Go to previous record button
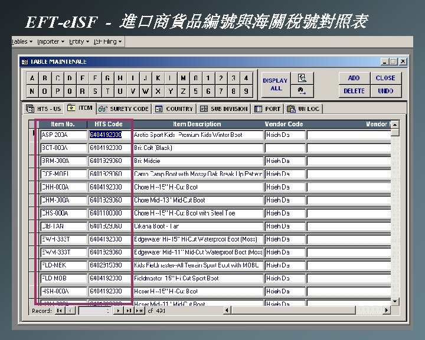 click(x=70, y=310)
